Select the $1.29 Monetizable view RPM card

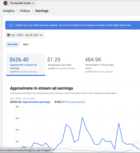tap(61, 63)
